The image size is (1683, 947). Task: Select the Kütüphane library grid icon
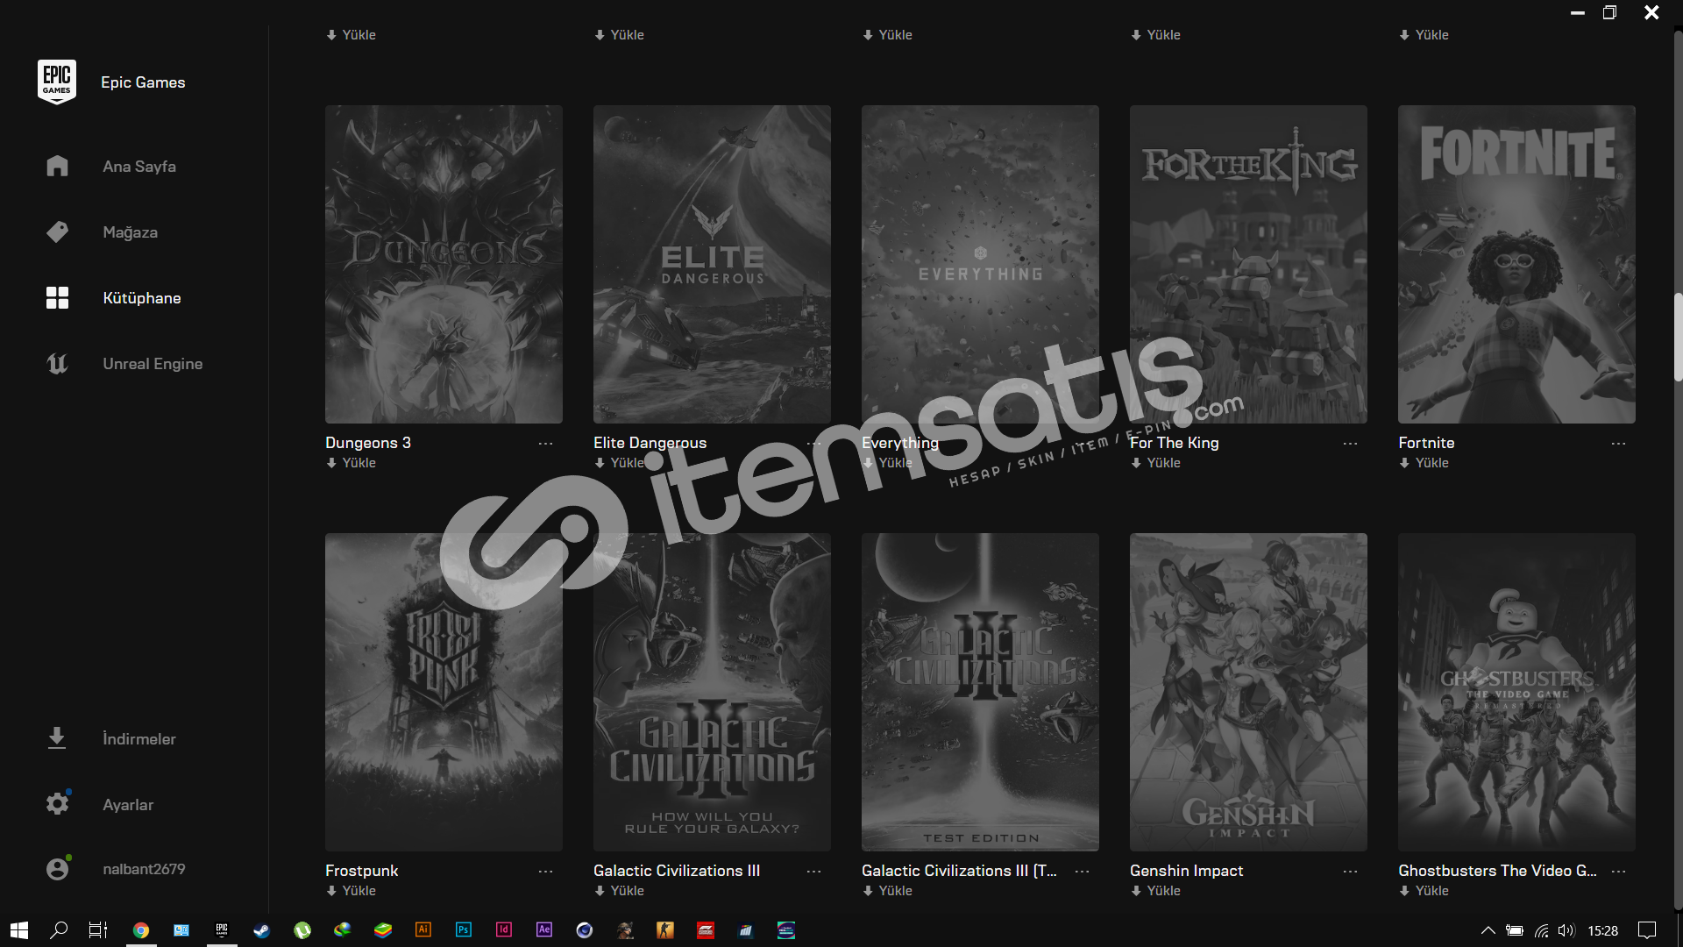pyautogui.click(x=57, y=297)
